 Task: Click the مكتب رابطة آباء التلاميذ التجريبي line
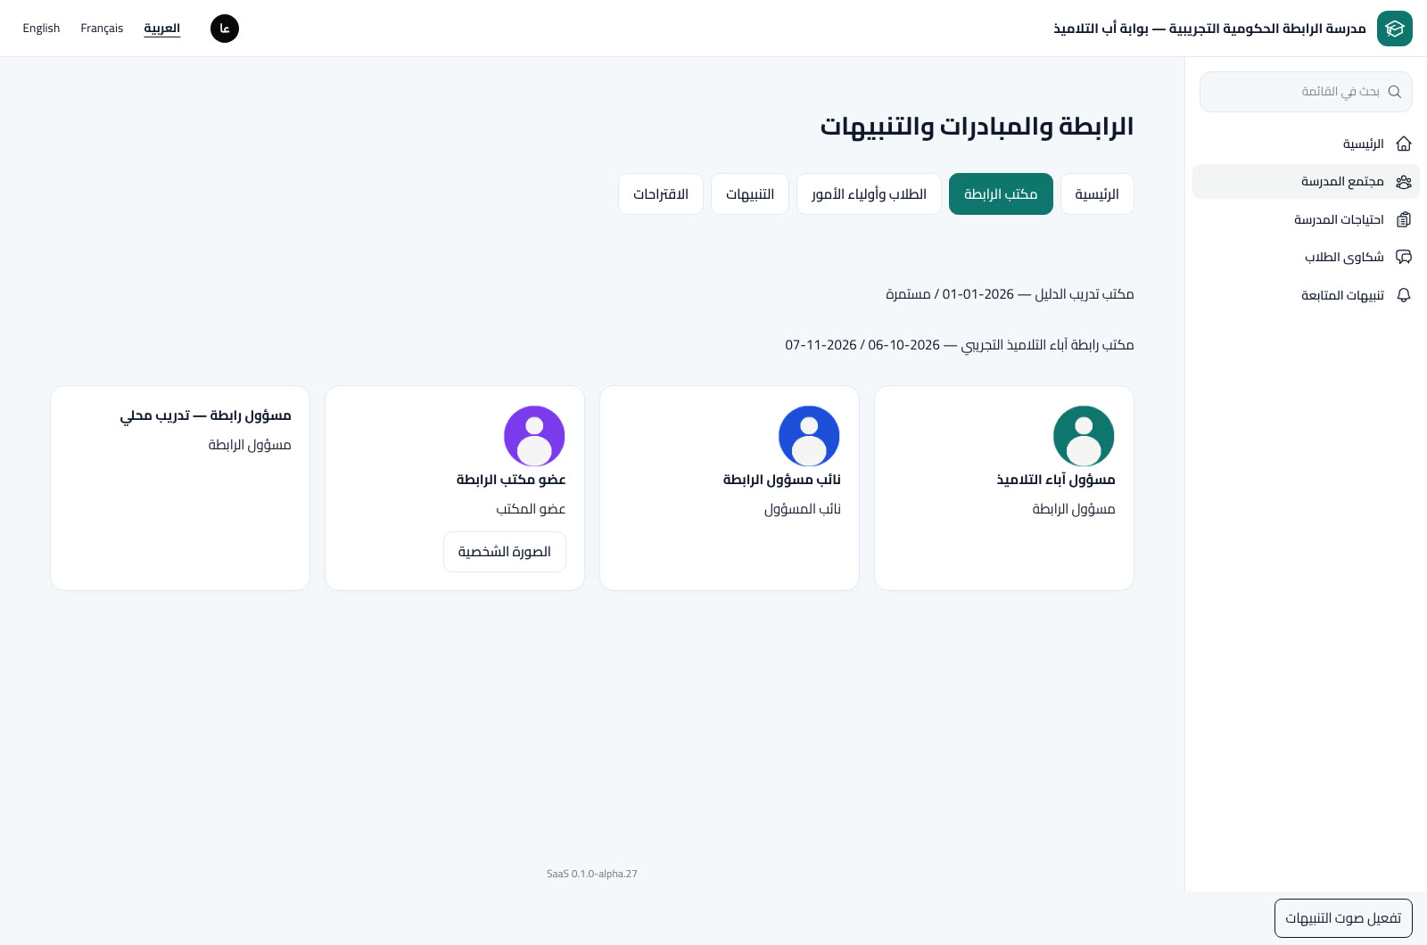point(960,345)
